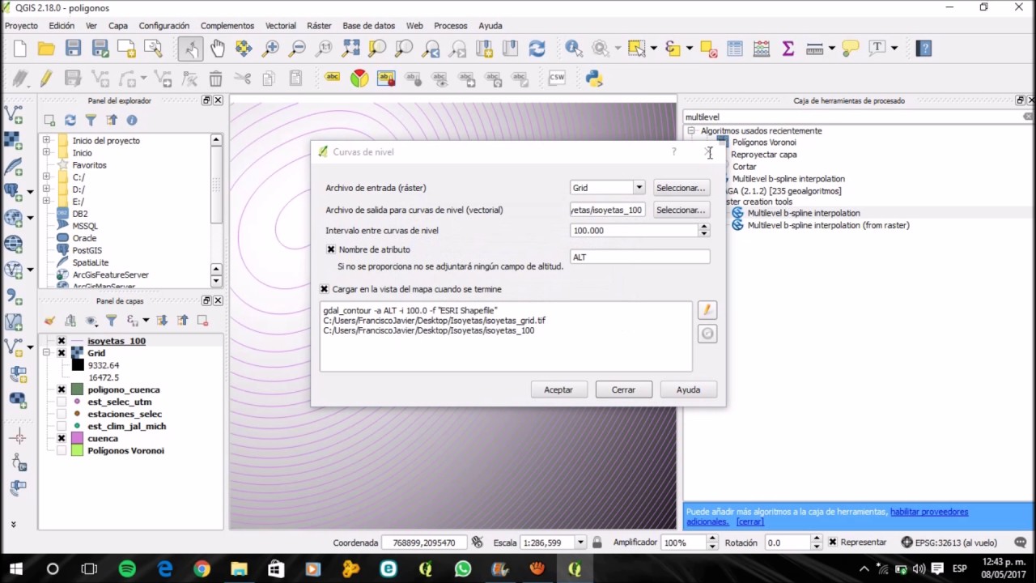Open Spotify from the taskbar

coord(127,569)
